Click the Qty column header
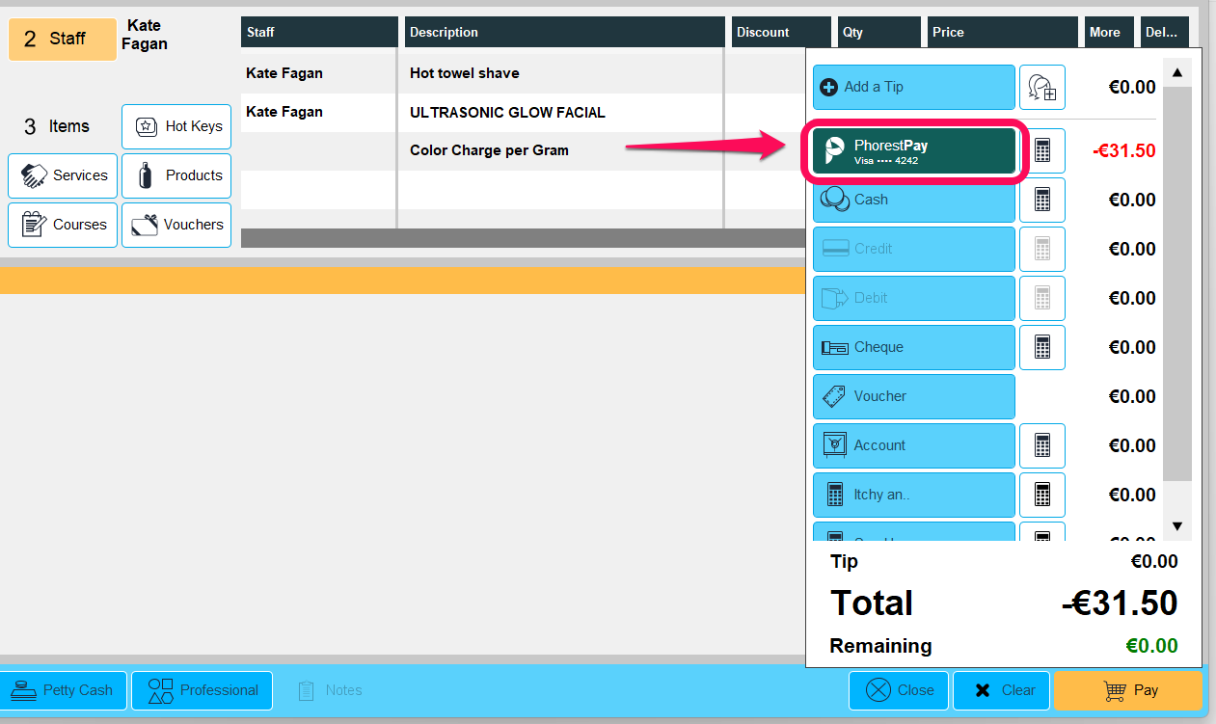 coord(878,32)
